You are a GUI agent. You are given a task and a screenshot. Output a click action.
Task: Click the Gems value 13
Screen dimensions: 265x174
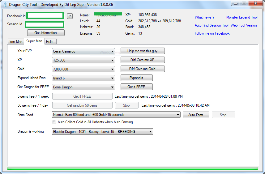click(x=140, y=33)
